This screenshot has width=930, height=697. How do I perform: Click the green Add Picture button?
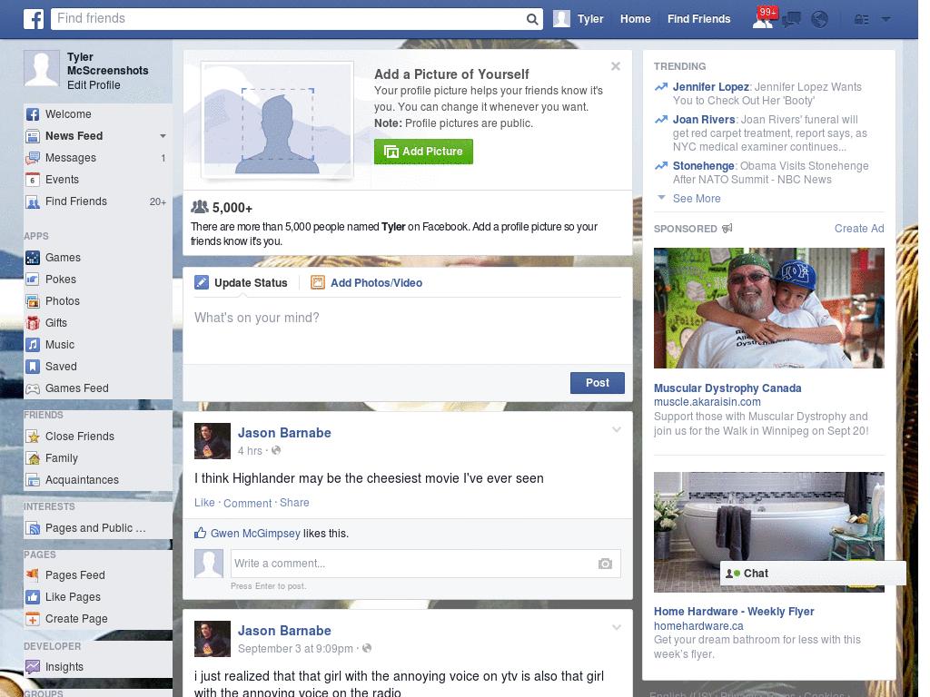[423, 152]
